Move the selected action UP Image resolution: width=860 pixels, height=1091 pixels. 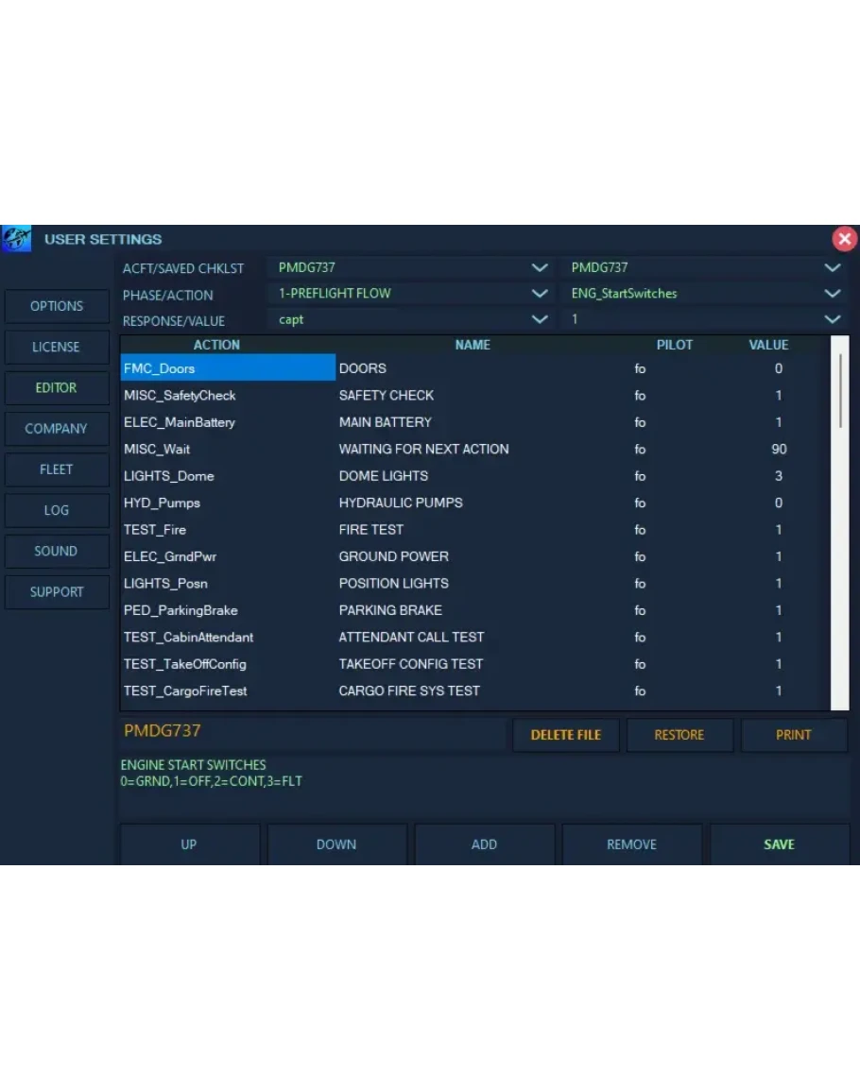point(189,844)
